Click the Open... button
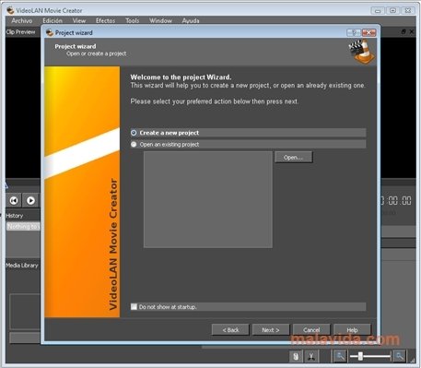Viewport: 421px width, 368px height. click(x=294, y=157)
